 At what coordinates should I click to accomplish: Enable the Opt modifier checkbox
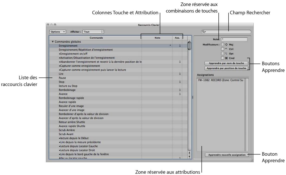click(223, 53)
